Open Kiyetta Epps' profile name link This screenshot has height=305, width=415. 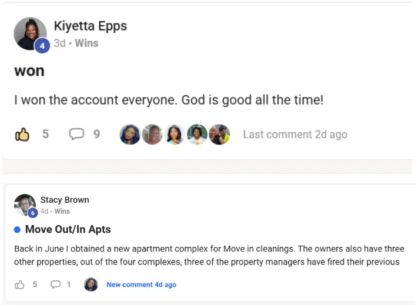point(90,26)
